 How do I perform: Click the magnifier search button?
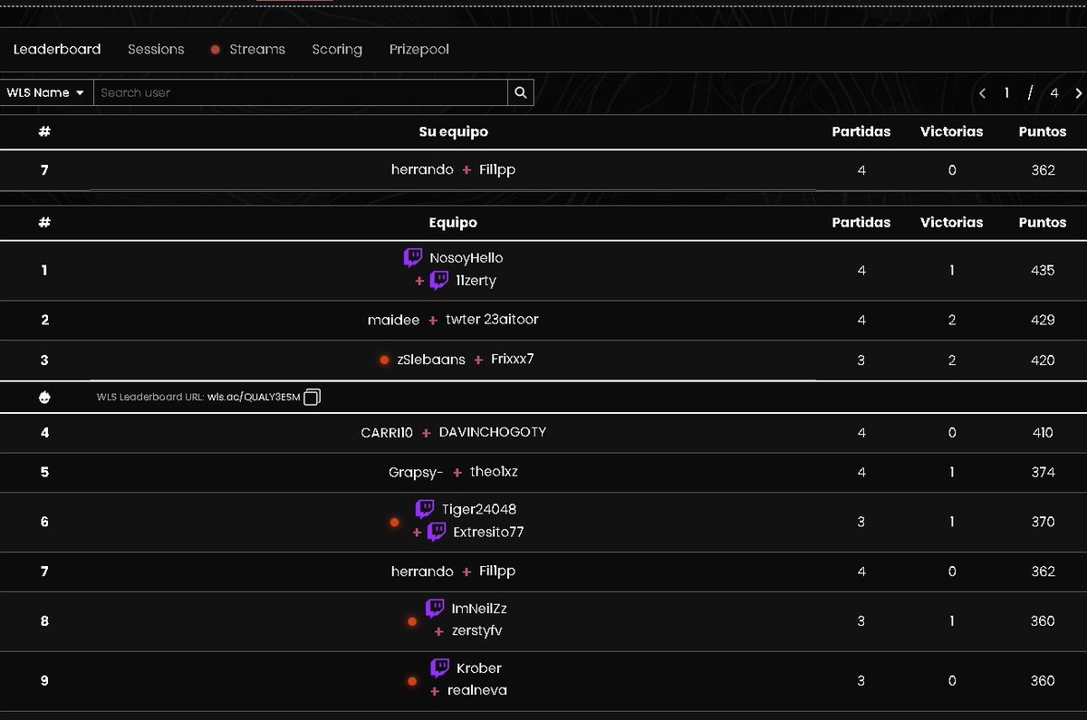[521, 92]
